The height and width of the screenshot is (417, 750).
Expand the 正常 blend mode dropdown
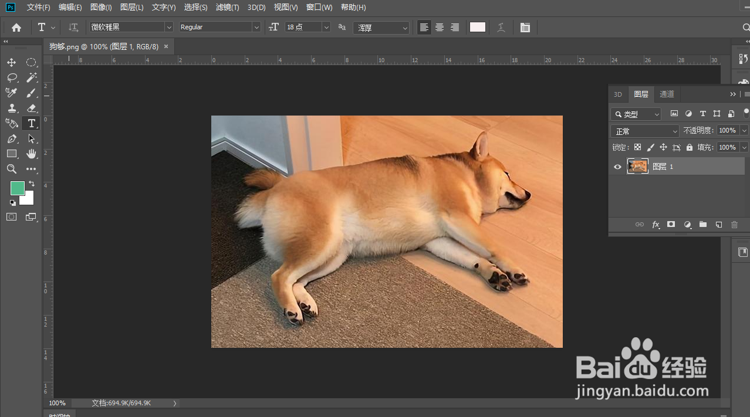(644, 131)
